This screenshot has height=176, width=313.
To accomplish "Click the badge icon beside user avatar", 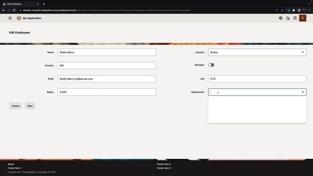I will 295,18.
